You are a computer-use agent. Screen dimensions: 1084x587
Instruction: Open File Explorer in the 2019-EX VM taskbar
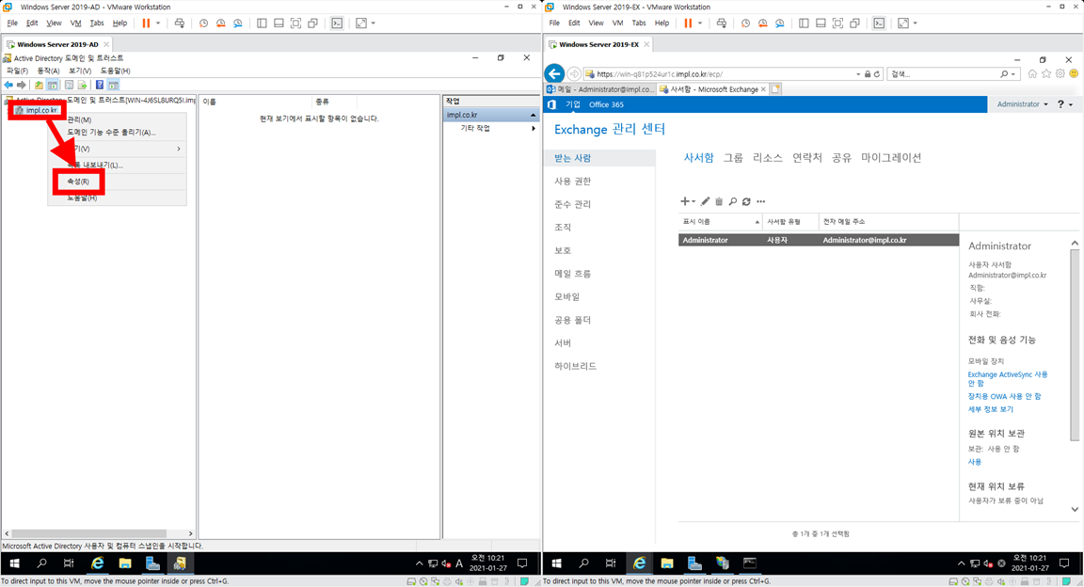[x=666, y=563]
